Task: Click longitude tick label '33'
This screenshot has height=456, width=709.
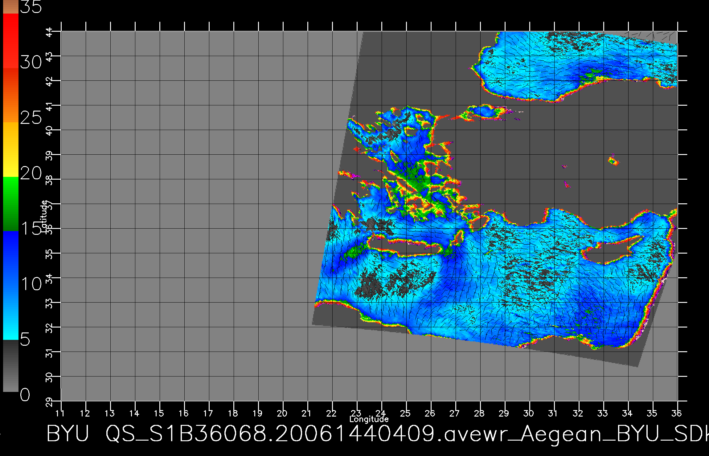Action: coord(603,413)
